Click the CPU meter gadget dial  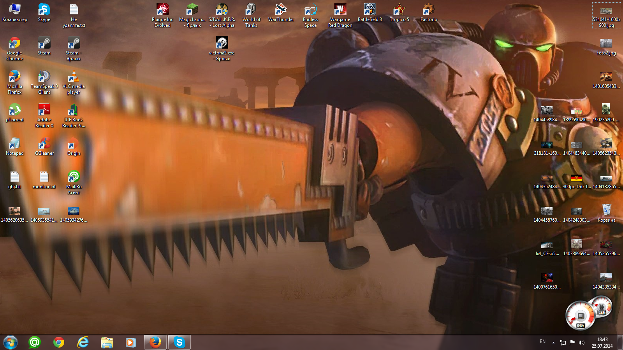pos(581,315)
